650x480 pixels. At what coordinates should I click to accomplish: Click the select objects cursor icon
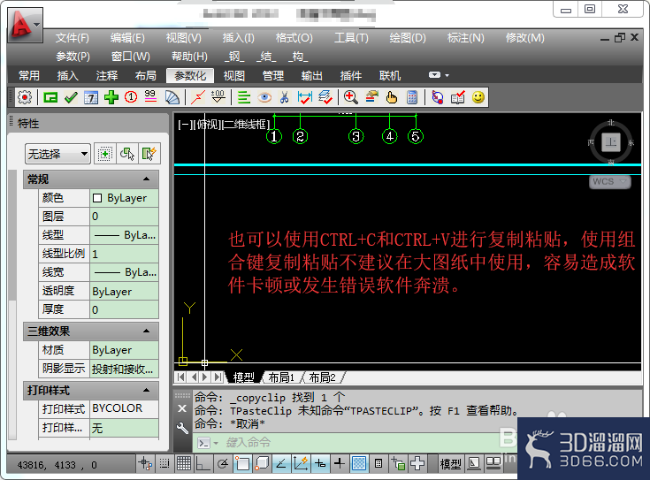(x=127, y=154)
